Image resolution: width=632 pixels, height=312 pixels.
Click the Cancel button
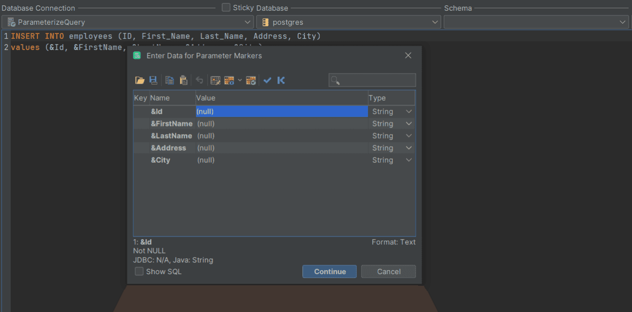(388, 272)
